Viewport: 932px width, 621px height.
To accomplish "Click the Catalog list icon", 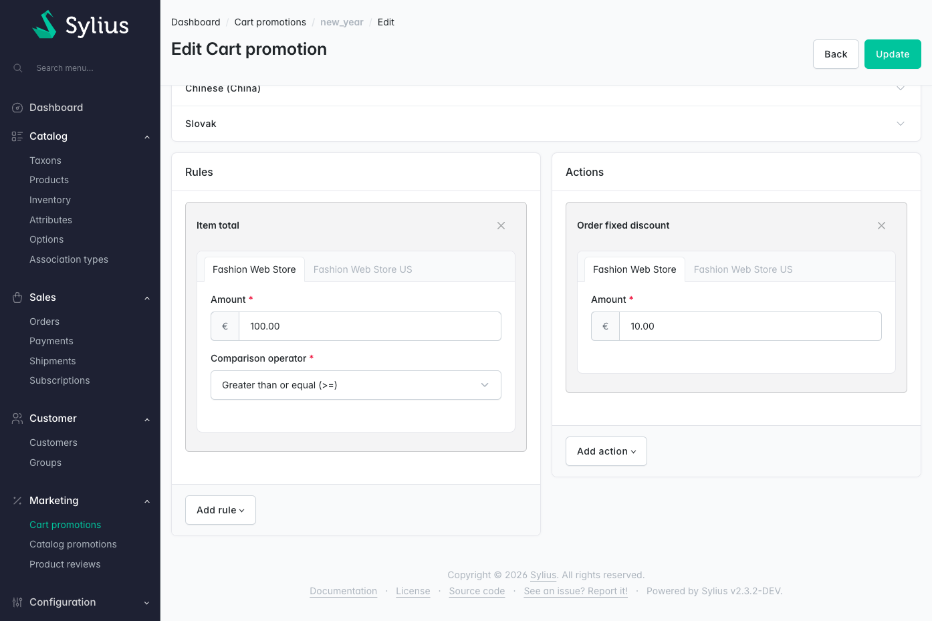I will click(x=17, y=136).
